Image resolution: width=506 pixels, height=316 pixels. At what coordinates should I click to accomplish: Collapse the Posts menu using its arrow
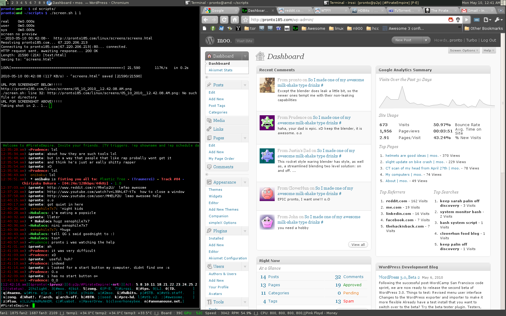point(245,85)
